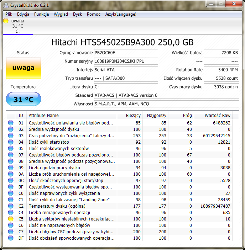
Task: Click the Próg column header
Action: tap(181, 115)
